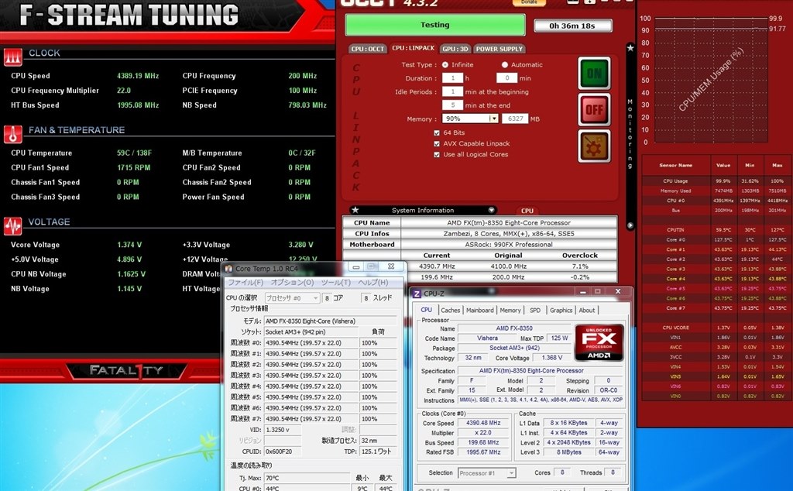Click the vertical Monitoring bar label
This screenshot has width=793, height=491.
point(630,134)
